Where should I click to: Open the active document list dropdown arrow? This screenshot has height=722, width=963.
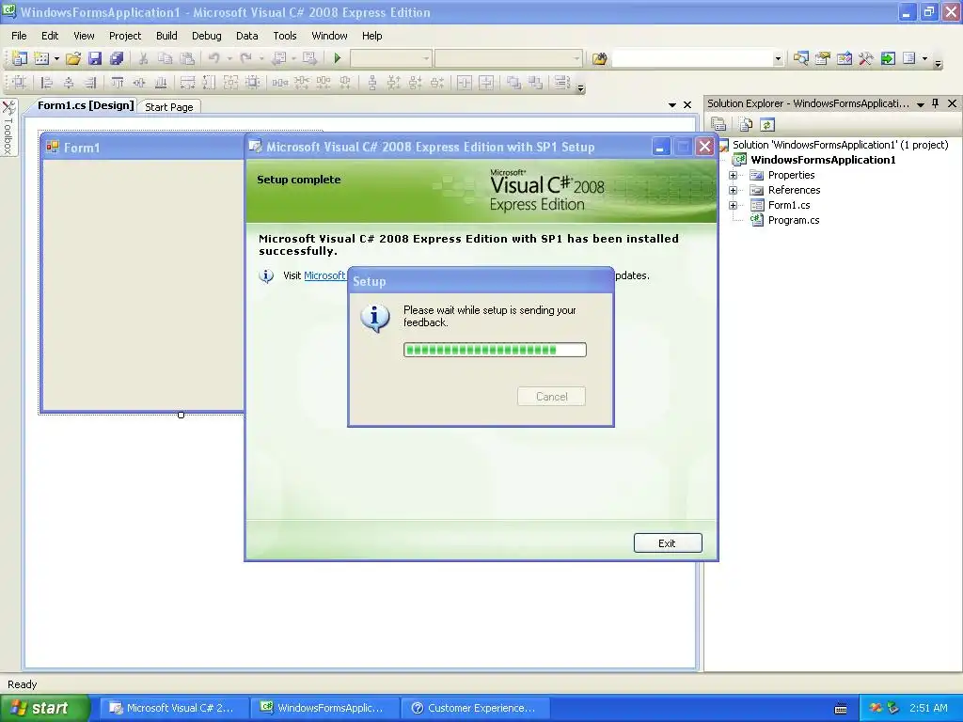point(671,105)
